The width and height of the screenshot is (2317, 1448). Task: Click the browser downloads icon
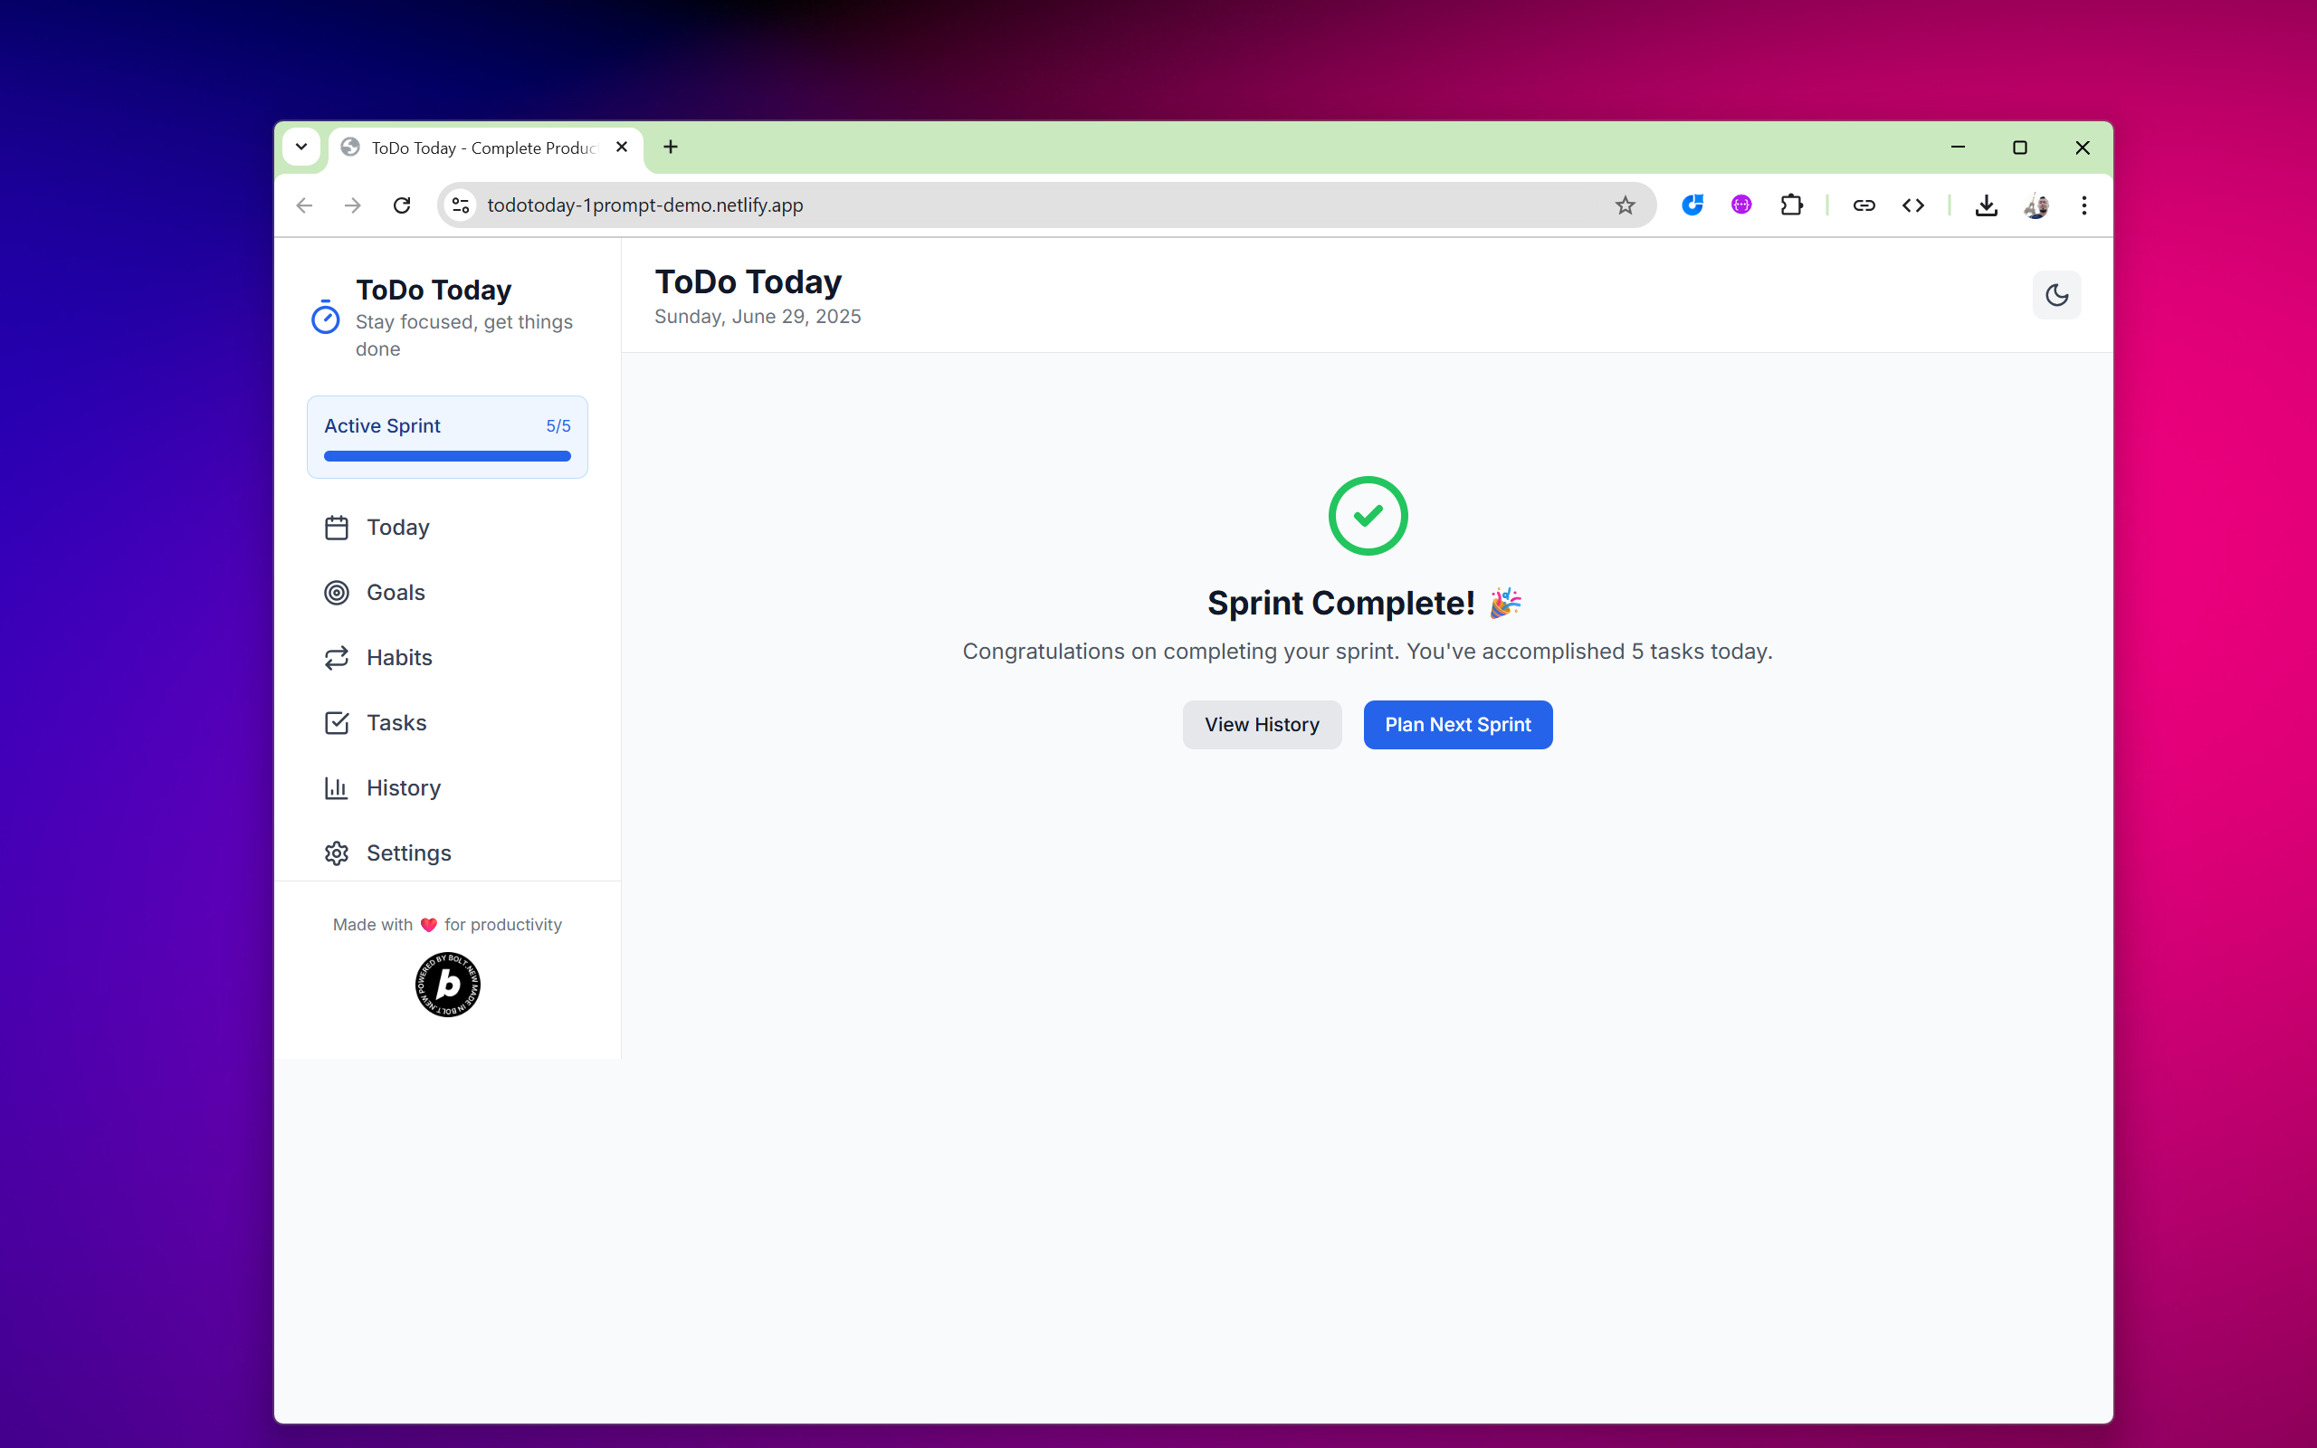point(1986,205)
